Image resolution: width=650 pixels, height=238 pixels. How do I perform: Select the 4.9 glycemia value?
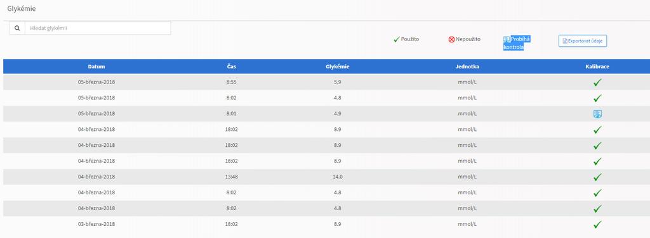coord(337,114)
